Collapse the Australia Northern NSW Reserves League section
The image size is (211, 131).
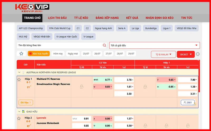pyautogui.click(x=19, y=72)
